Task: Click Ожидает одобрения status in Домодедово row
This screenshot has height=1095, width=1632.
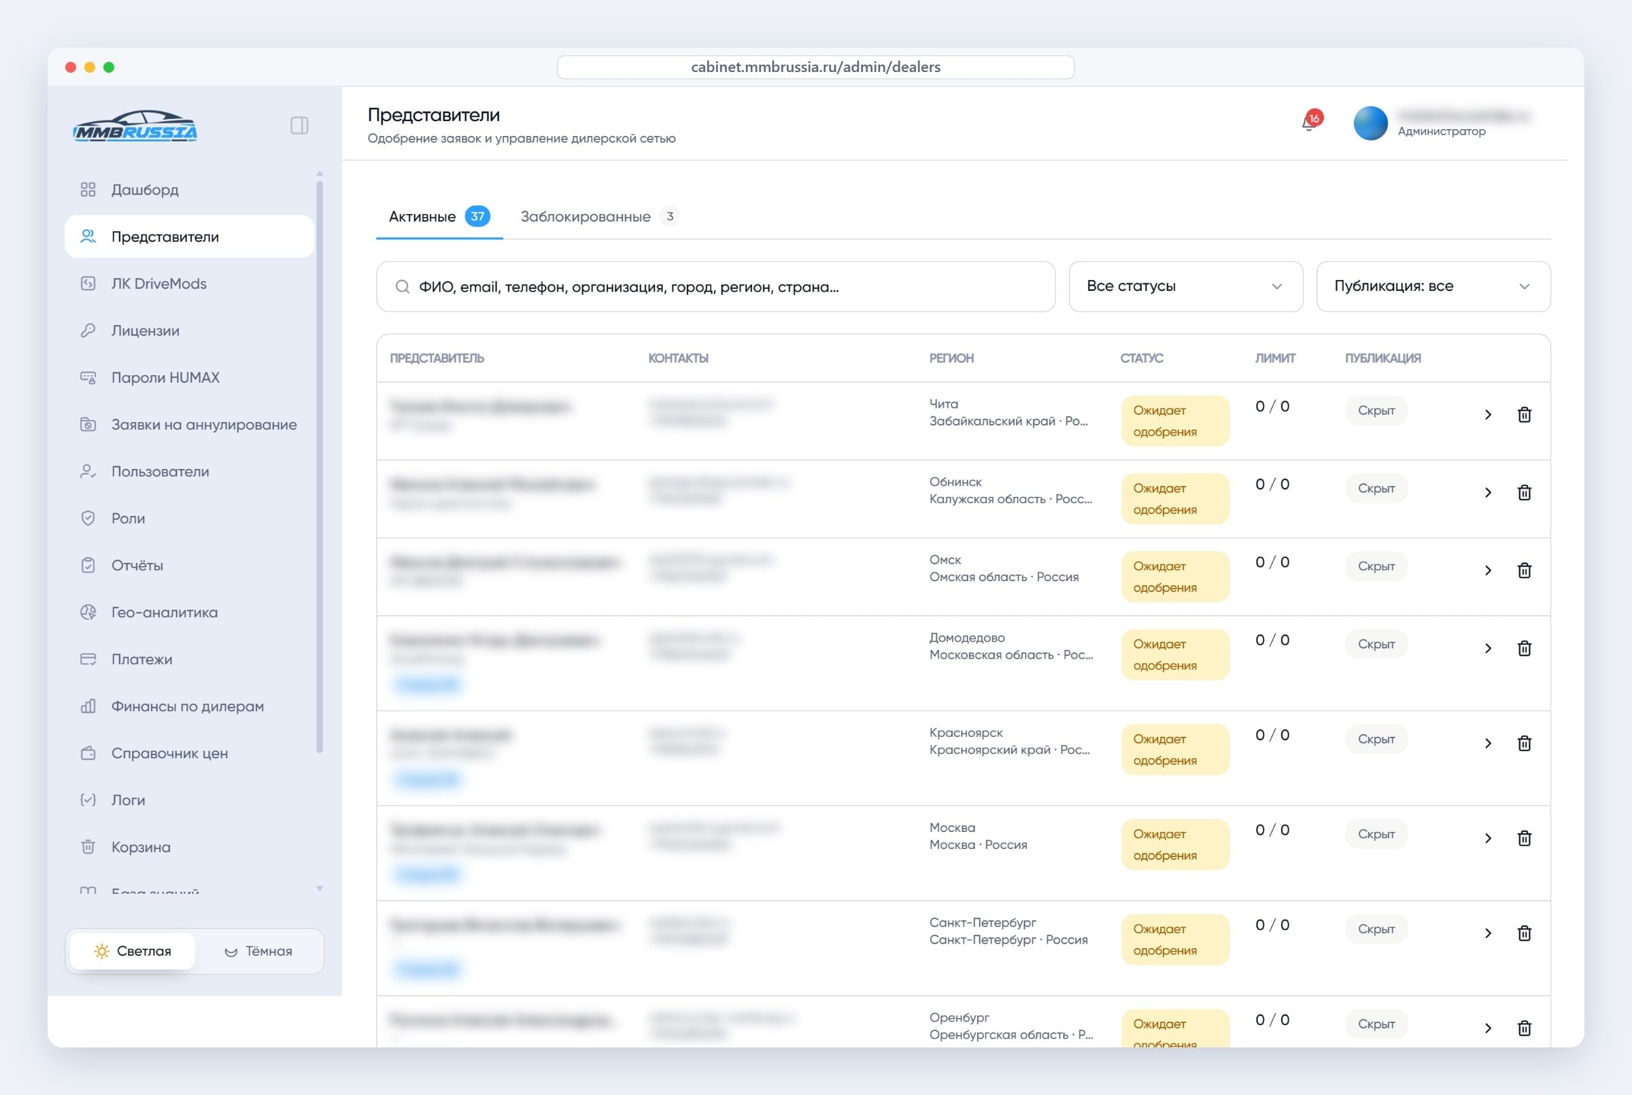Action: click(1175, 655)
